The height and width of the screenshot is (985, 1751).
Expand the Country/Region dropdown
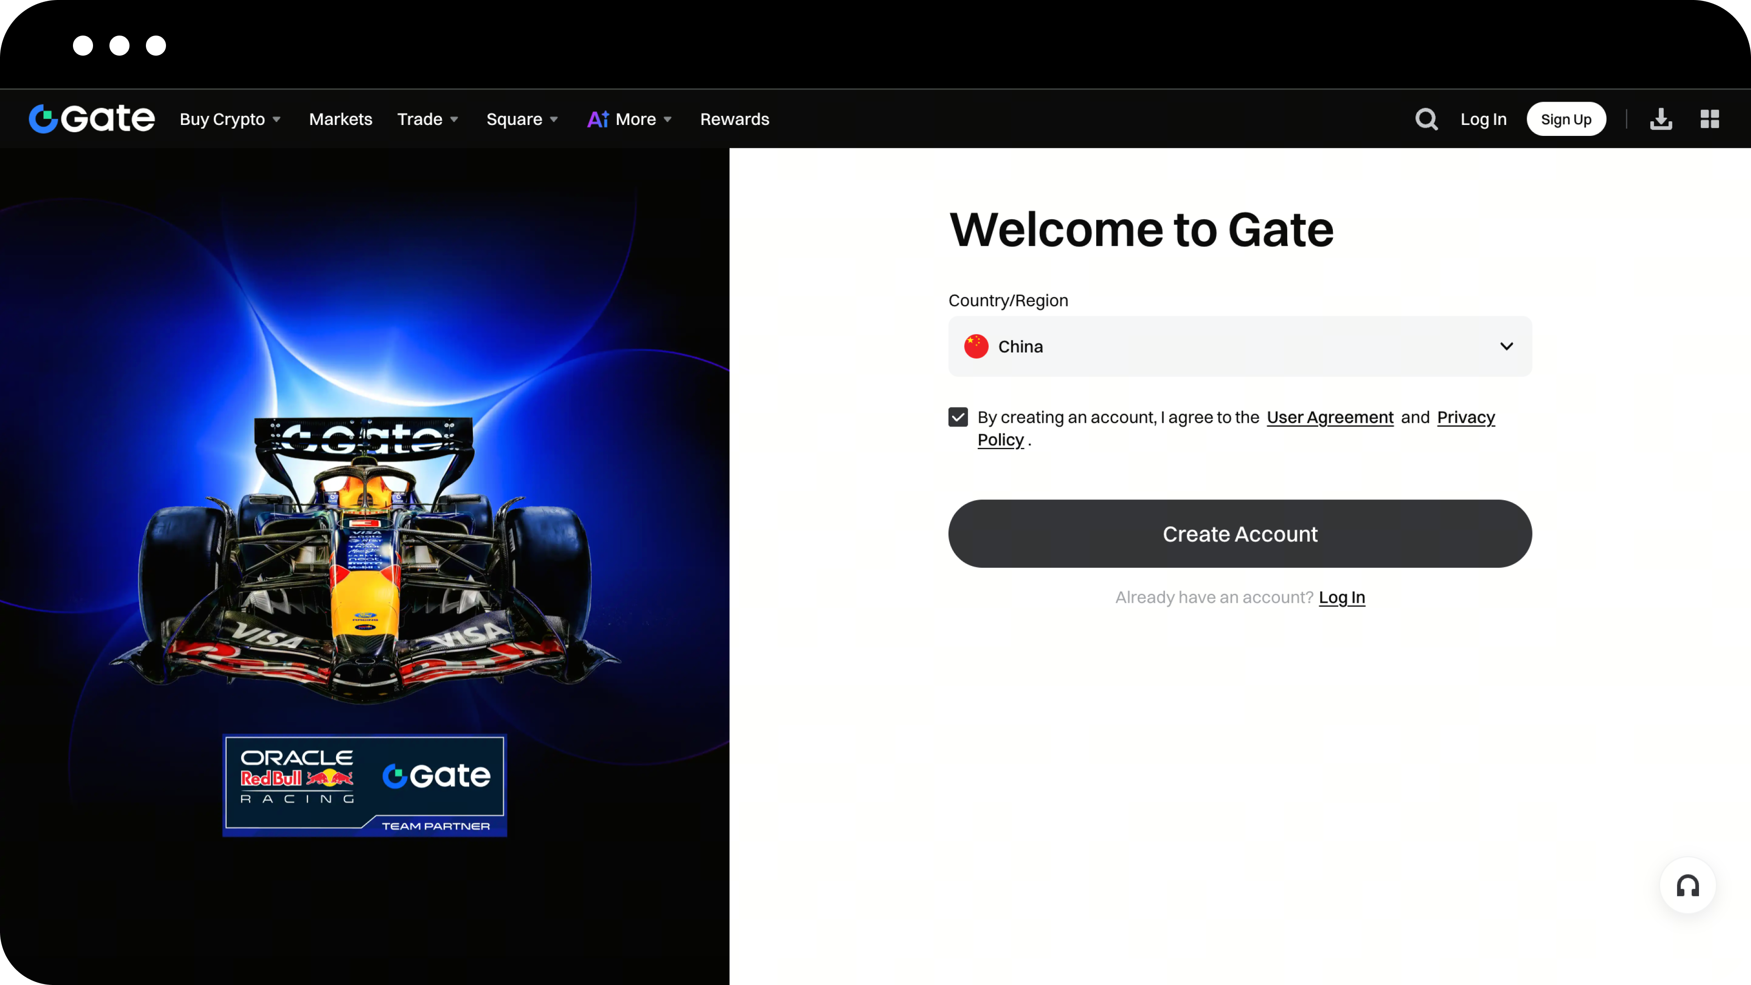(1506, 346)
